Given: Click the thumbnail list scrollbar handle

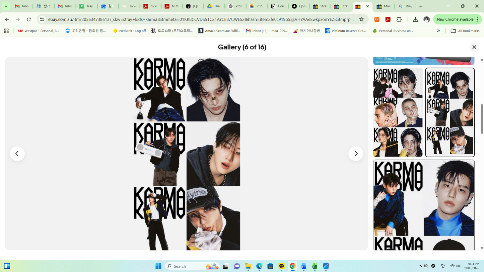Looking at the screenshot, I should coord(482,119).
